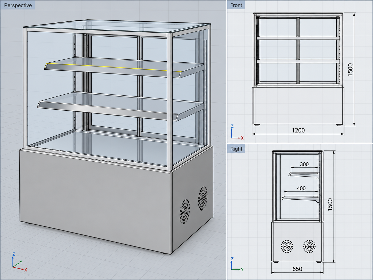
Task: Select the 1200 width dimension text
Action: [298, 130]
